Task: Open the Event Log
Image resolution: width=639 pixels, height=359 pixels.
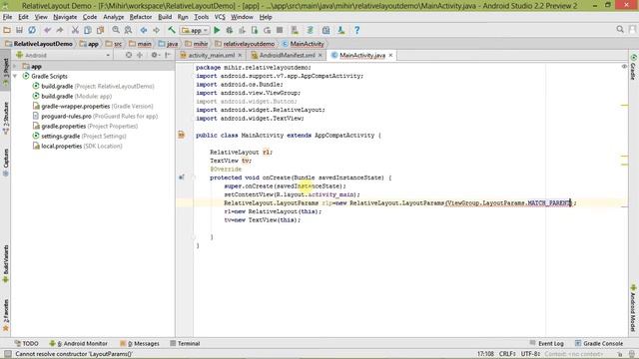Action: click(x=546, y=343)
